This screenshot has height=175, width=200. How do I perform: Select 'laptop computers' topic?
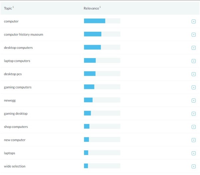(x=17, y=61)
